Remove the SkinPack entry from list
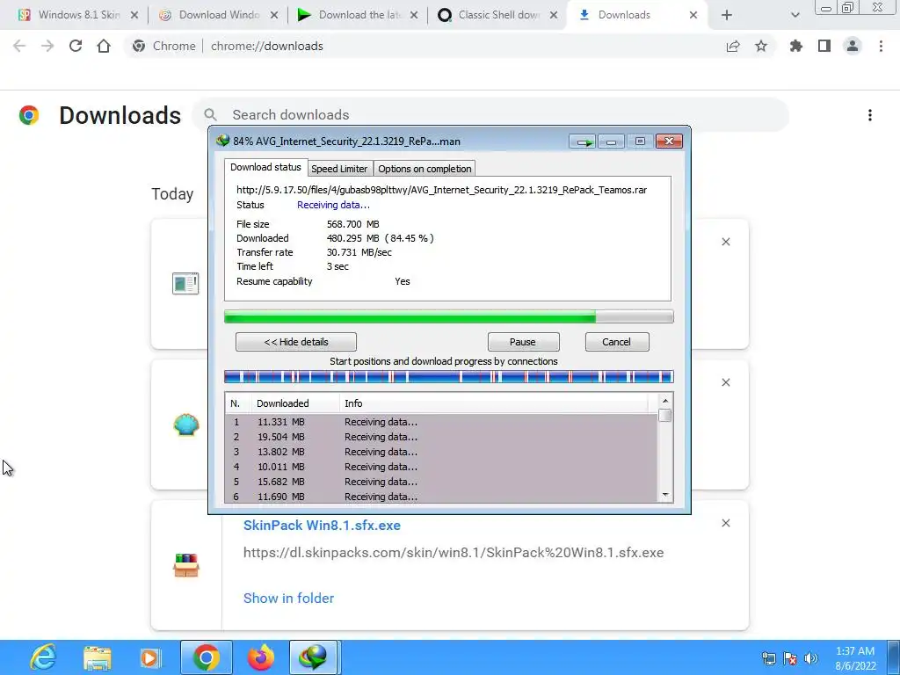Viewport: 900px width, 675px height. point(726,523)
